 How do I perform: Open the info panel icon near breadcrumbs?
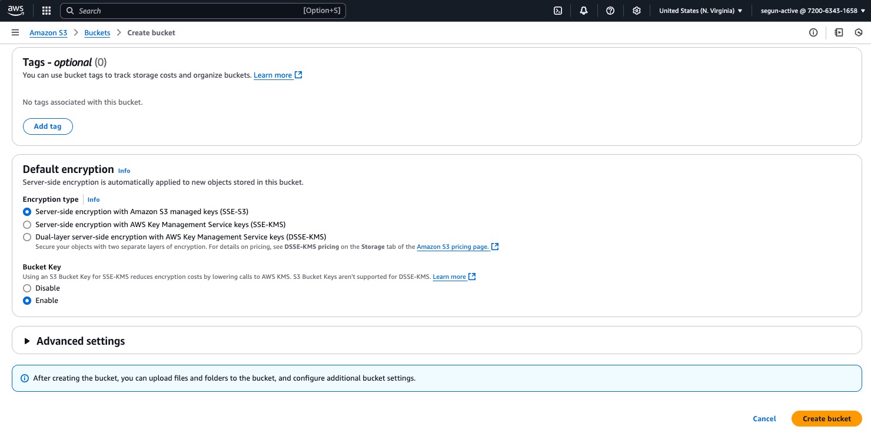813,32
